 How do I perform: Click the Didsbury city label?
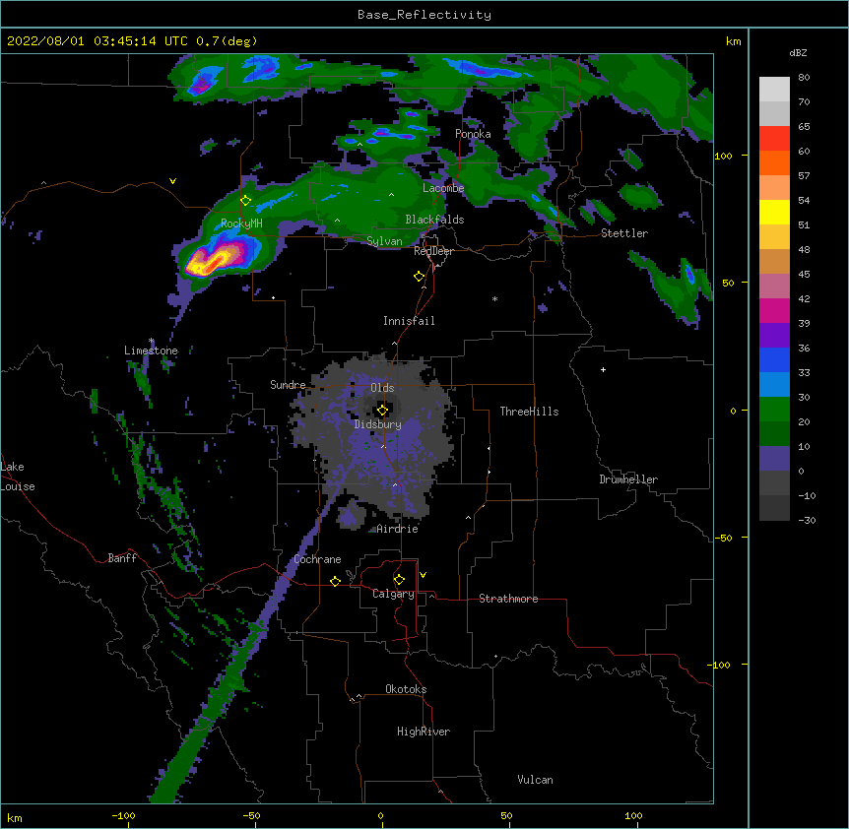377,424
